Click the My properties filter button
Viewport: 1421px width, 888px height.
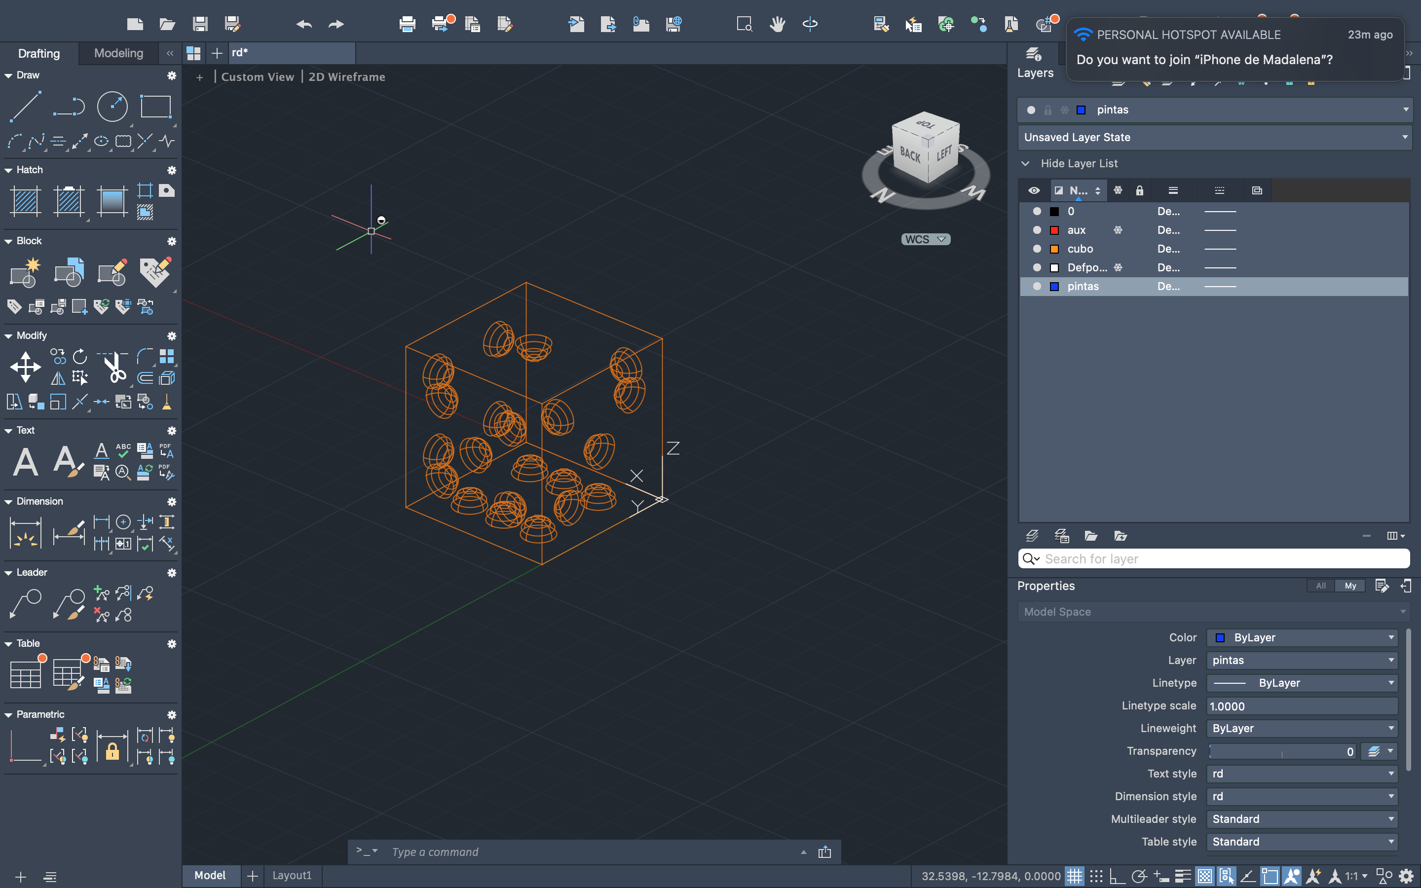coord(1350,586)
